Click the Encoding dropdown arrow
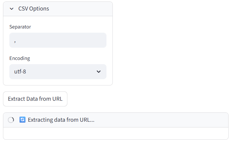The image size is (231, 143). 98,72
